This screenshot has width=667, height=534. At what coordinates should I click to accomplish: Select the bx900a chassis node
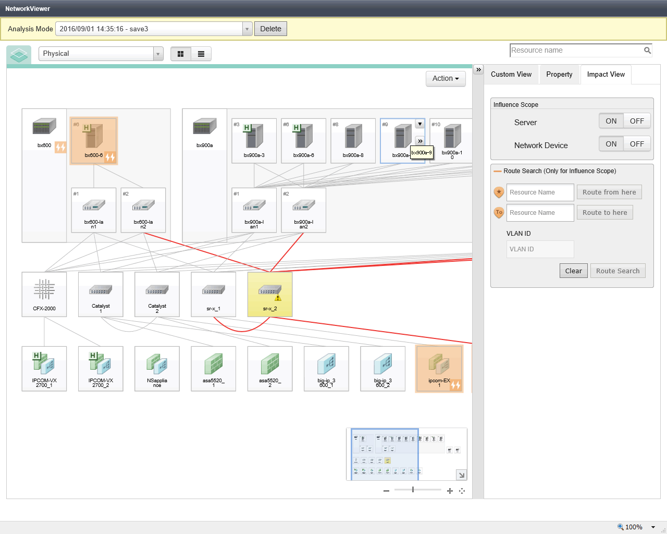(x=205, y=130)
